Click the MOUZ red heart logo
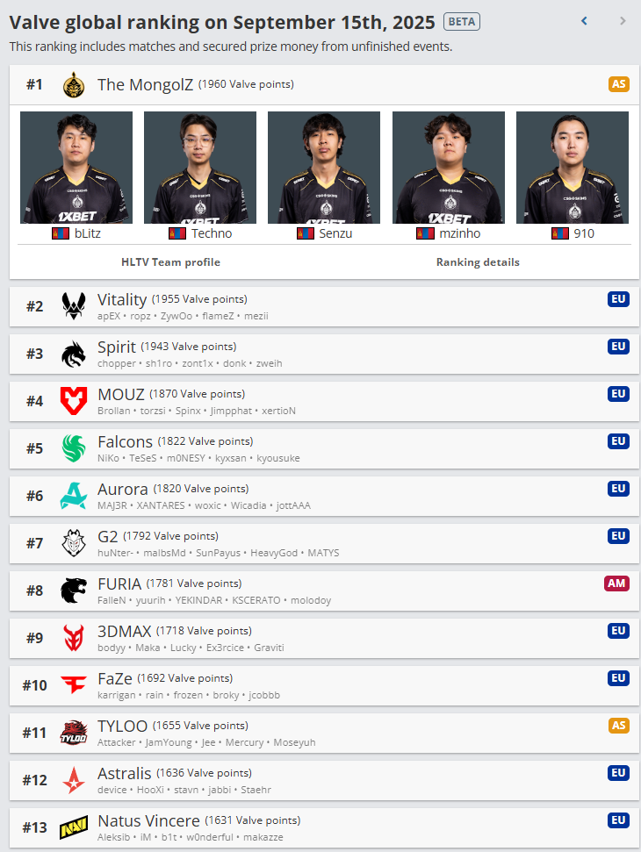 click(74, 401)
